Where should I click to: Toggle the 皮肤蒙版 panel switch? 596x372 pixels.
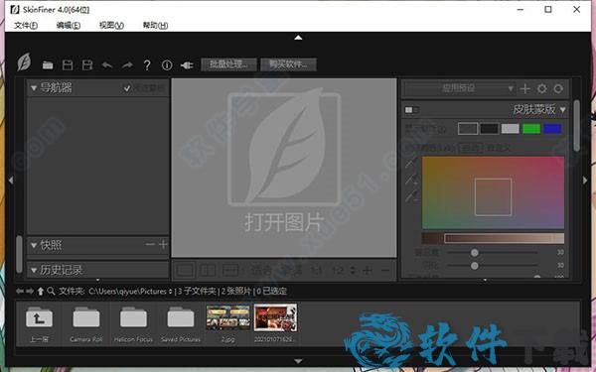411,110
